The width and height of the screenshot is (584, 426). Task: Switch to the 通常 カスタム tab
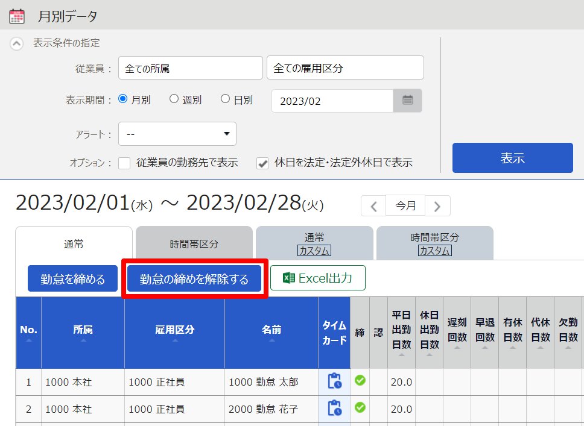[314, 243]
